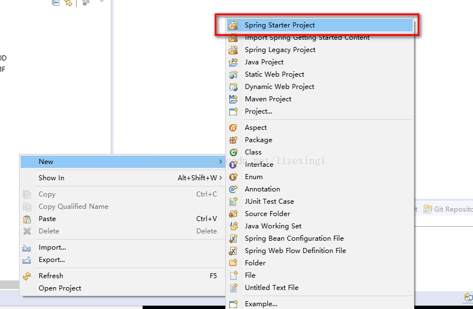Click the Export... tray icon

coord(26,260)
